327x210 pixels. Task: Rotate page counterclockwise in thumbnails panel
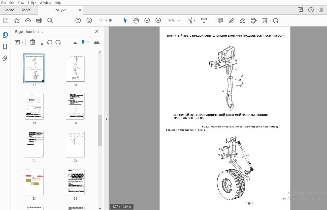pos(50,42)
